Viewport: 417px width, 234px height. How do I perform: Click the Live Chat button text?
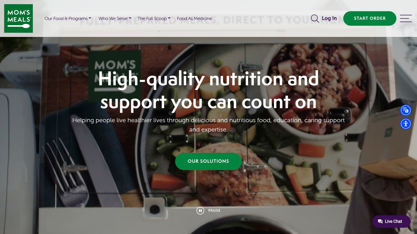(x=393, y=222)
